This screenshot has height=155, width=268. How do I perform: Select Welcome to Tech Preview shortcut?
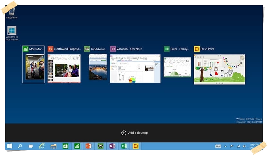[12, 33]
